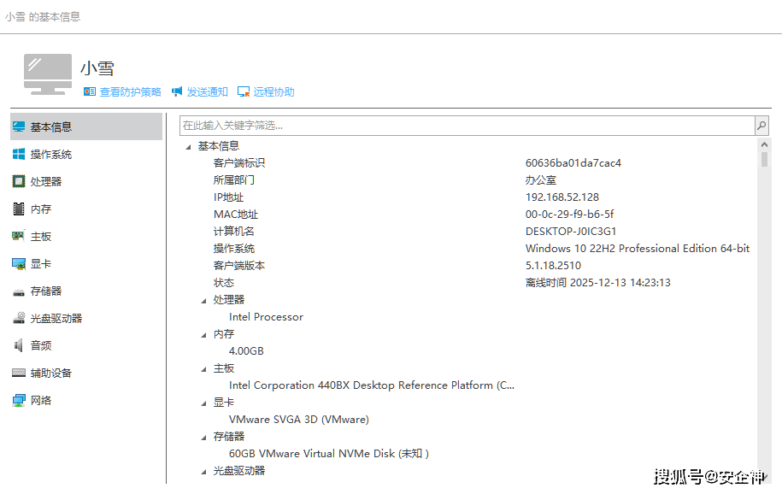The width and height of the screenshot is (782, 494).
Task: Collapse the 显卡 tree node
Action: click(x=203, y=403)
